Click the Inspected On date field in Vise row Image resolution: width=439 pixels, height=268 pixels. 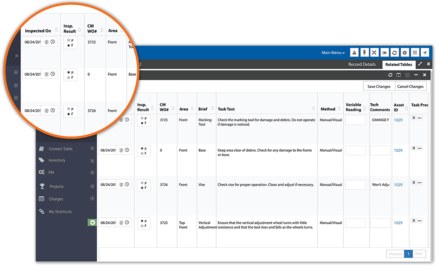pyautogui.click(x=108, y=185)
